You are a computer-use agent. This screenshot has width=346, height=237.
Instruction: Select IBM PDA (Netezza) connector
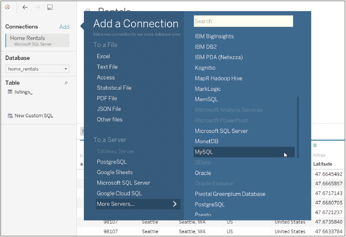click(219, 57)
